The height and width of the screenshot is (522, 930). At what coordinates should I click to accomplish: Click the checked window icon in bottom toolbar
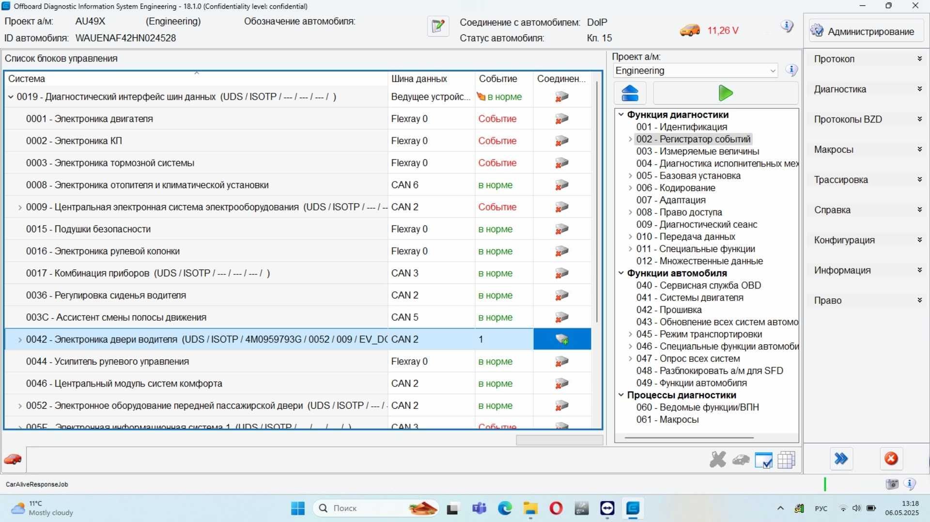(x=764, y=460)
